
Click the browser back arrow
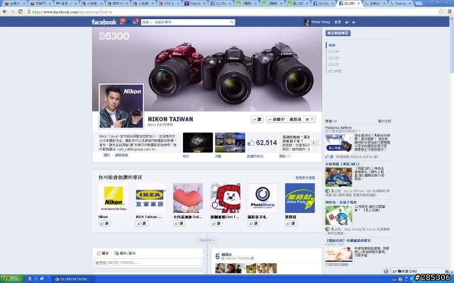pyautogui.click(x=5, y=11)
